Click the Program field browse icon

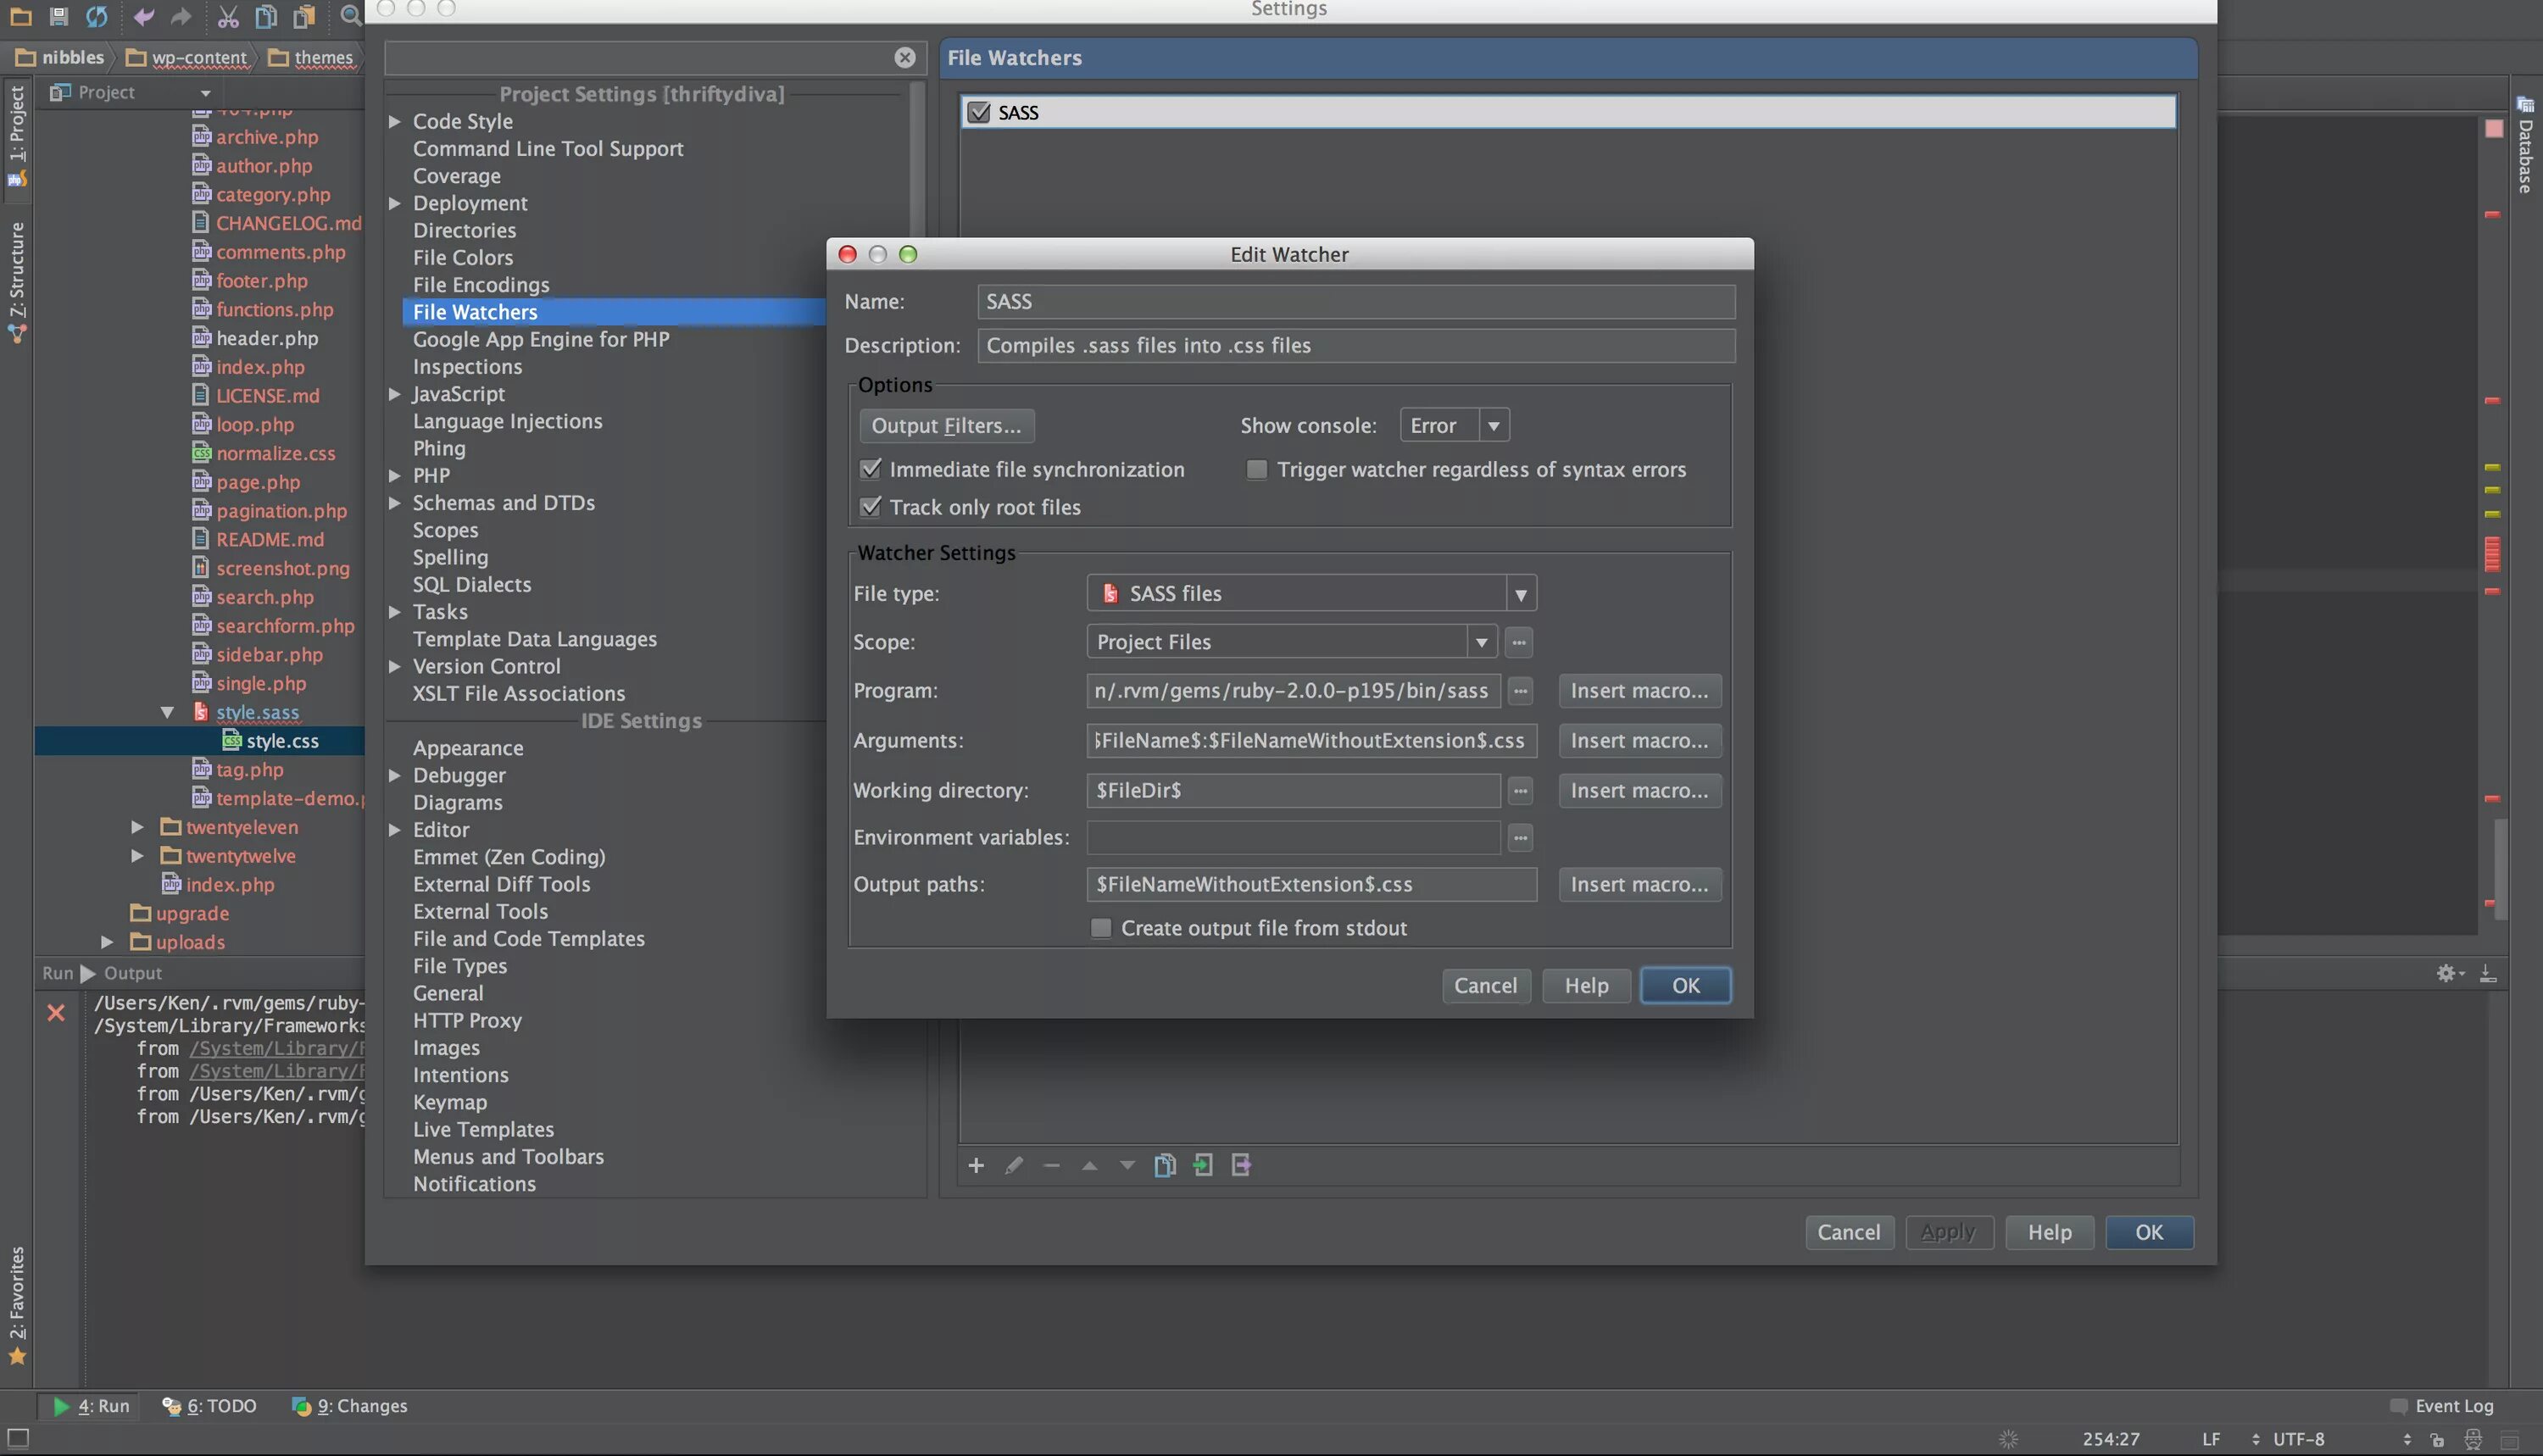pyautogui.click(x=1520, y=691)
